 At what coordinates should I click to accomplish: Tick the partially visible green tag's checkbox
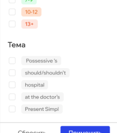[12, 2]
